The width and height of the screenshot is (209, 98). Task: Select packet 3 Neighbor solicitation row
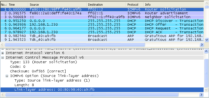pos(102,17)
